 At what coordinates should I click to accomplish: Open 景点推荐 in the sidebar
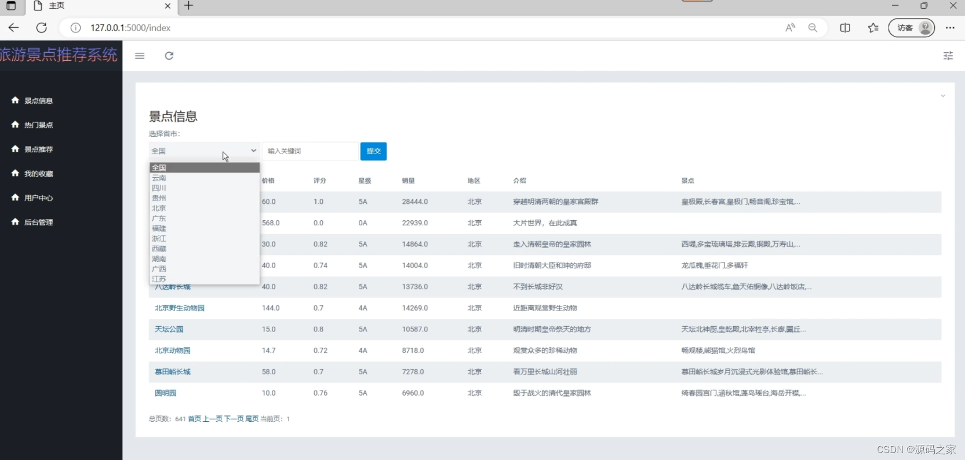tap(38, 149)
